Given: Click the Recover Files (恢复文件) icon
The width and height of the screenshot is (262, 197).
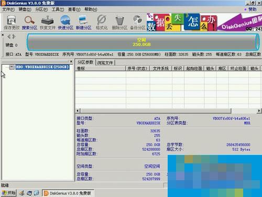Looking at the screenshot, I should [x=48, y=22].
